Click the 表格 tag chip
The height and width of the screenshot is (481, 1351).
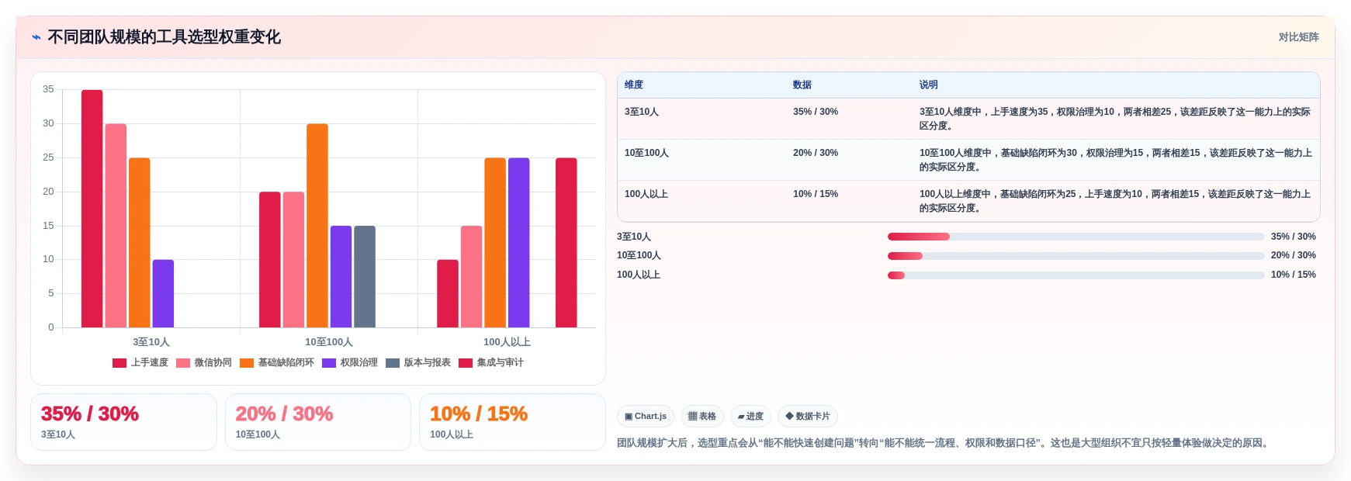702,417
